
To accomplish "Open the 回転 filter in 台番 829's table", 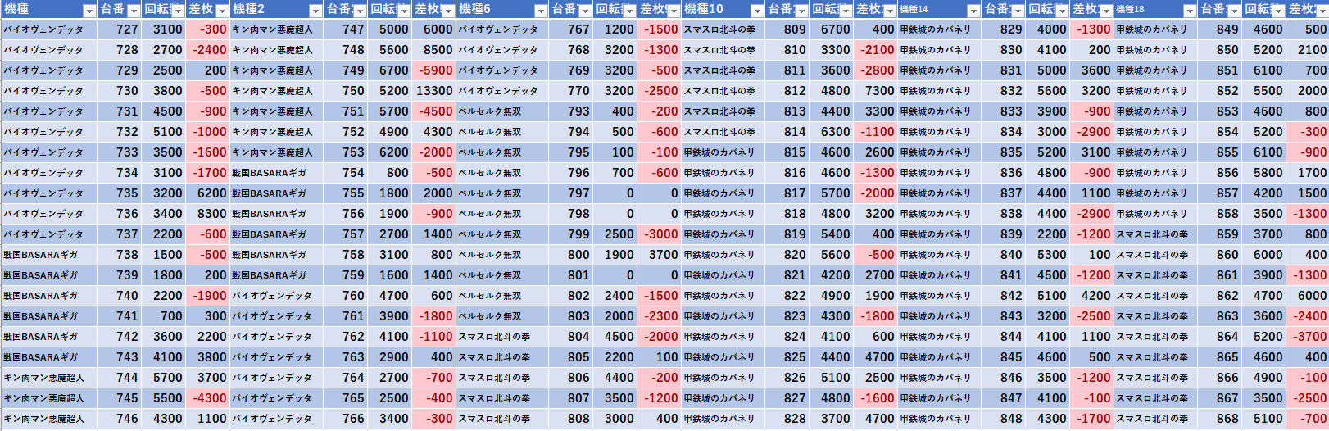I will coord(1062,11).
